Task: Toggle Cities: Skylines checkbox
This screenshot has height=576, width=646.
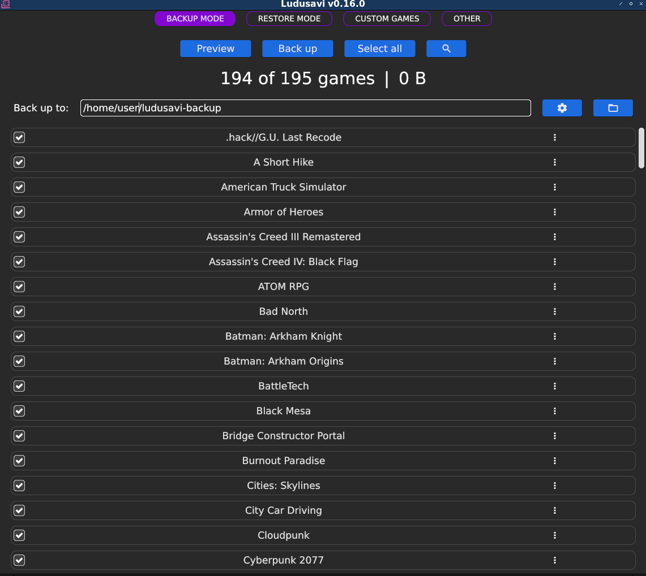Action: pyautogui.click(x=19, y=486)
